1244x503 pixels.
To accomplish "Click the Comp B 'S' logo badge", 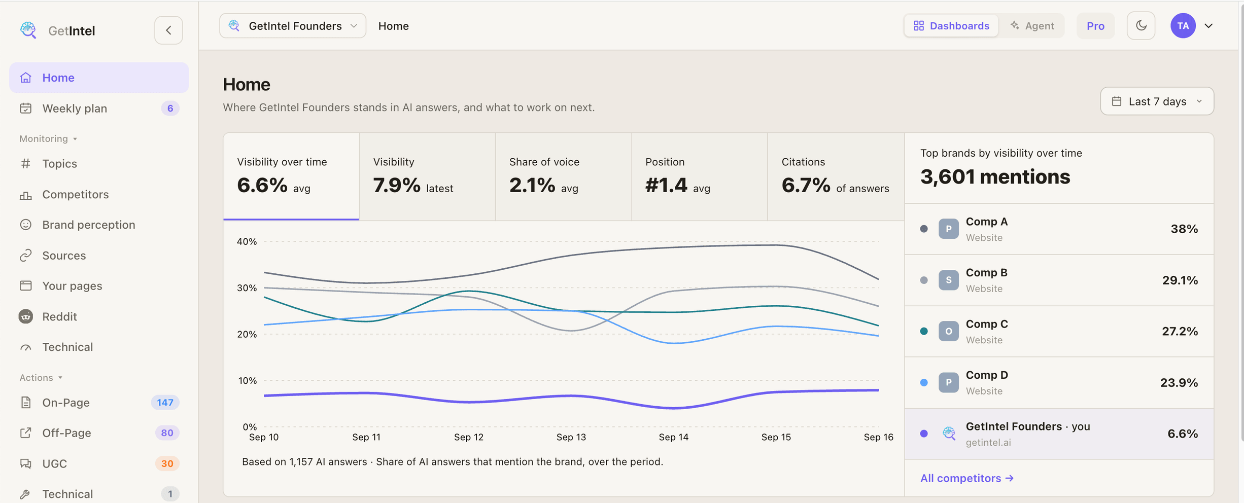I will click(x=949, y=280).
